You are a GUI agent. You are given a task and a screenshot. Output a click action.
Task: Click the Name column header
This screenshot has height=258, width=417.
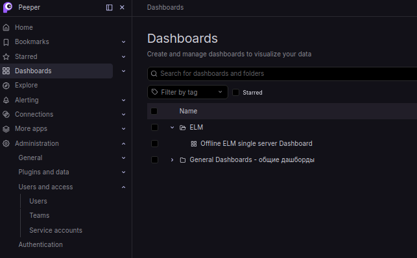point(188,111)
